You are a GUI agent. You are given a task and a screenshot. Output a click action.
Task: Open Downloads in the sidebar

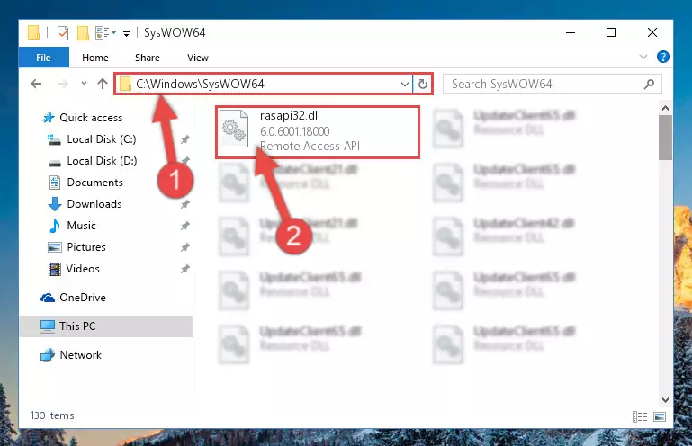(94, 204)
